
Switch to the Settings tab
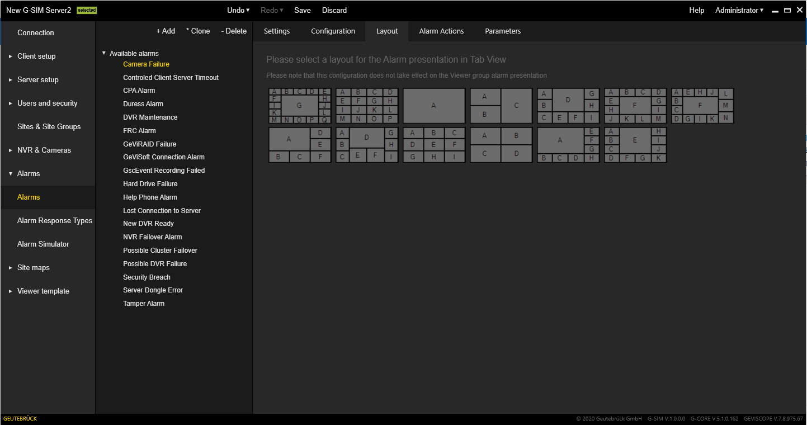coord(277,31)
